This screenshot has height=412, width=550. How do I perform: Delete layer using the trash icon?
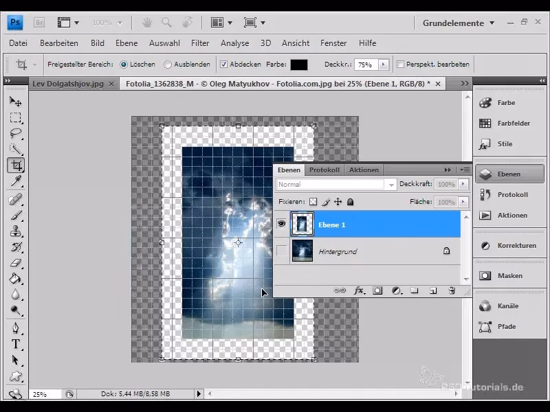(x=452, y=290)
